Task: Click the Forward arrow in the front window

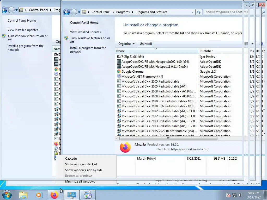Action: click(74, 12)
